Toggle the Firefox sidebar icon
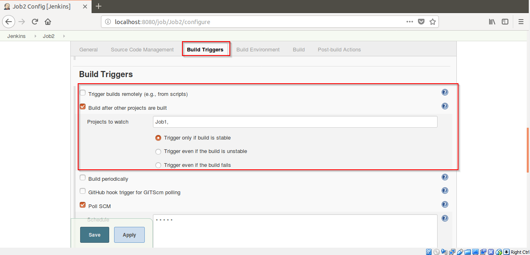The height and width of the screenshot is (255, 530). pyautogui.click(x=505, y=21)
